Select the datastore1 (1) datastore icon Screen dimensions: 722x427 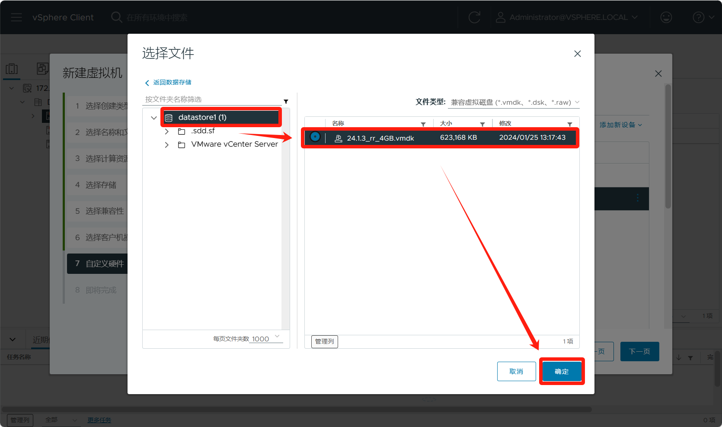(169, 118)
